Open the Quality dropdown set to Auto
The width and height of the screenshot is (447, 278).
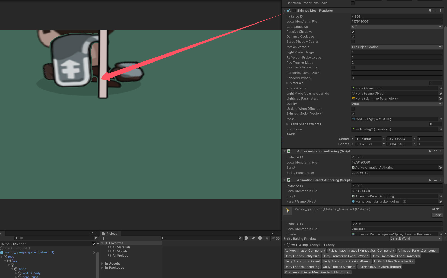click(x=396, y=104)
